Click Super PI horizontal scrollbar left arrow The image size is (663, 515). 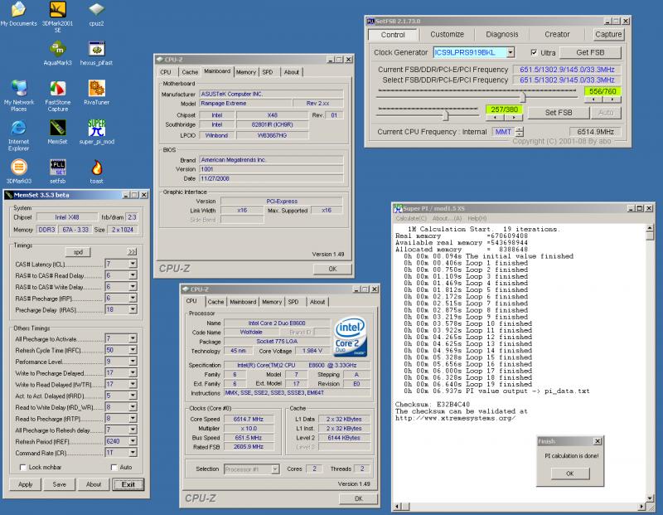[x=398, y=506]
